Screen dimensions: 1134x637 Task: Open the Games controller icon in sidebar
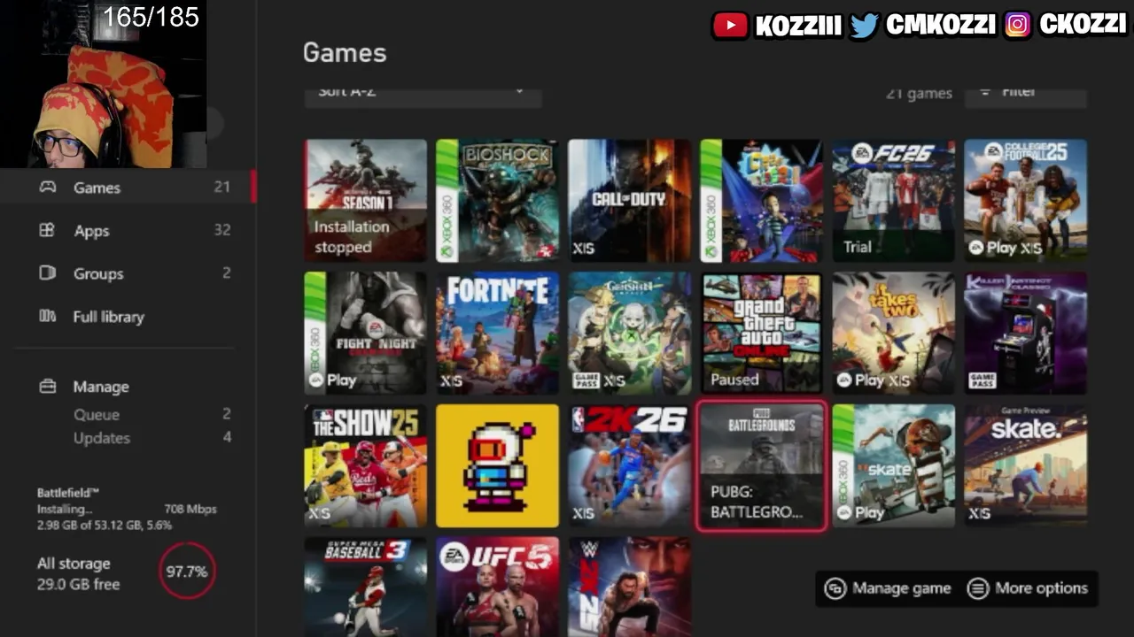(48, 187)
